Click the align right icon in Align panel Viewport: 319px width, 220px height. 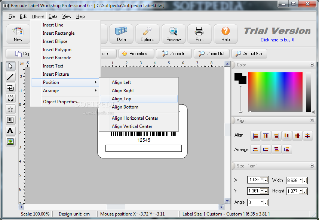click(276, 136)
